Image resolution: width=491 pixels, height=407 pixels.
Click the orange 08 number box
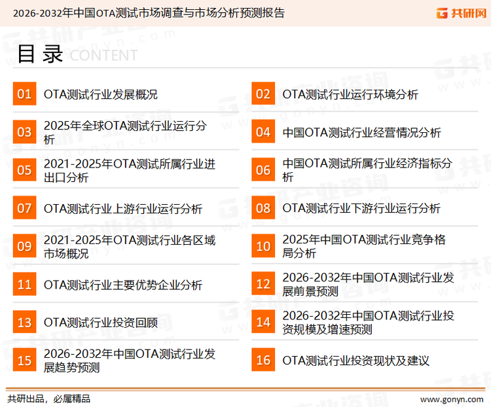[263, 208]
